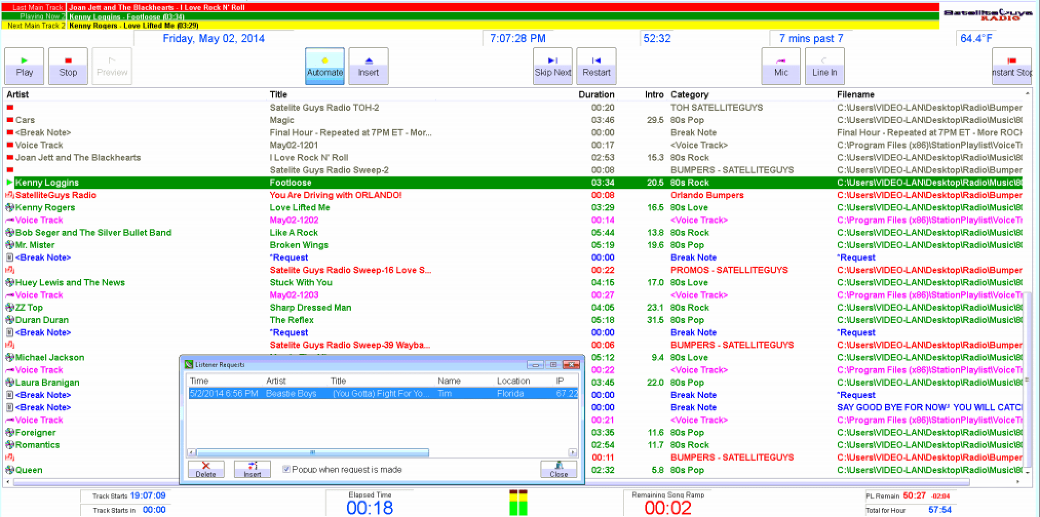
Task: Click the voice track icon for May02-1203
Action: pos(9,295)
